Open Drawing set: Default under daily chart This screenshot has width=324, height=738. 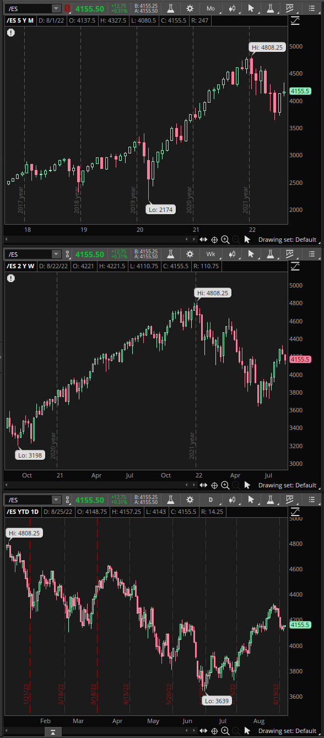(287, 731)
